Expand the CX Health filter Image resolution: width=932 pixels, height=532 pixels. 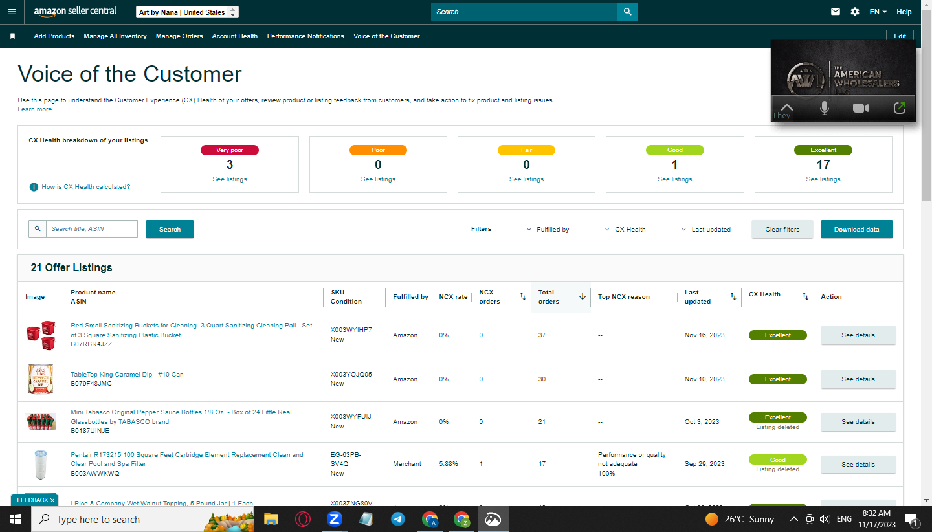tap(625, 230)
